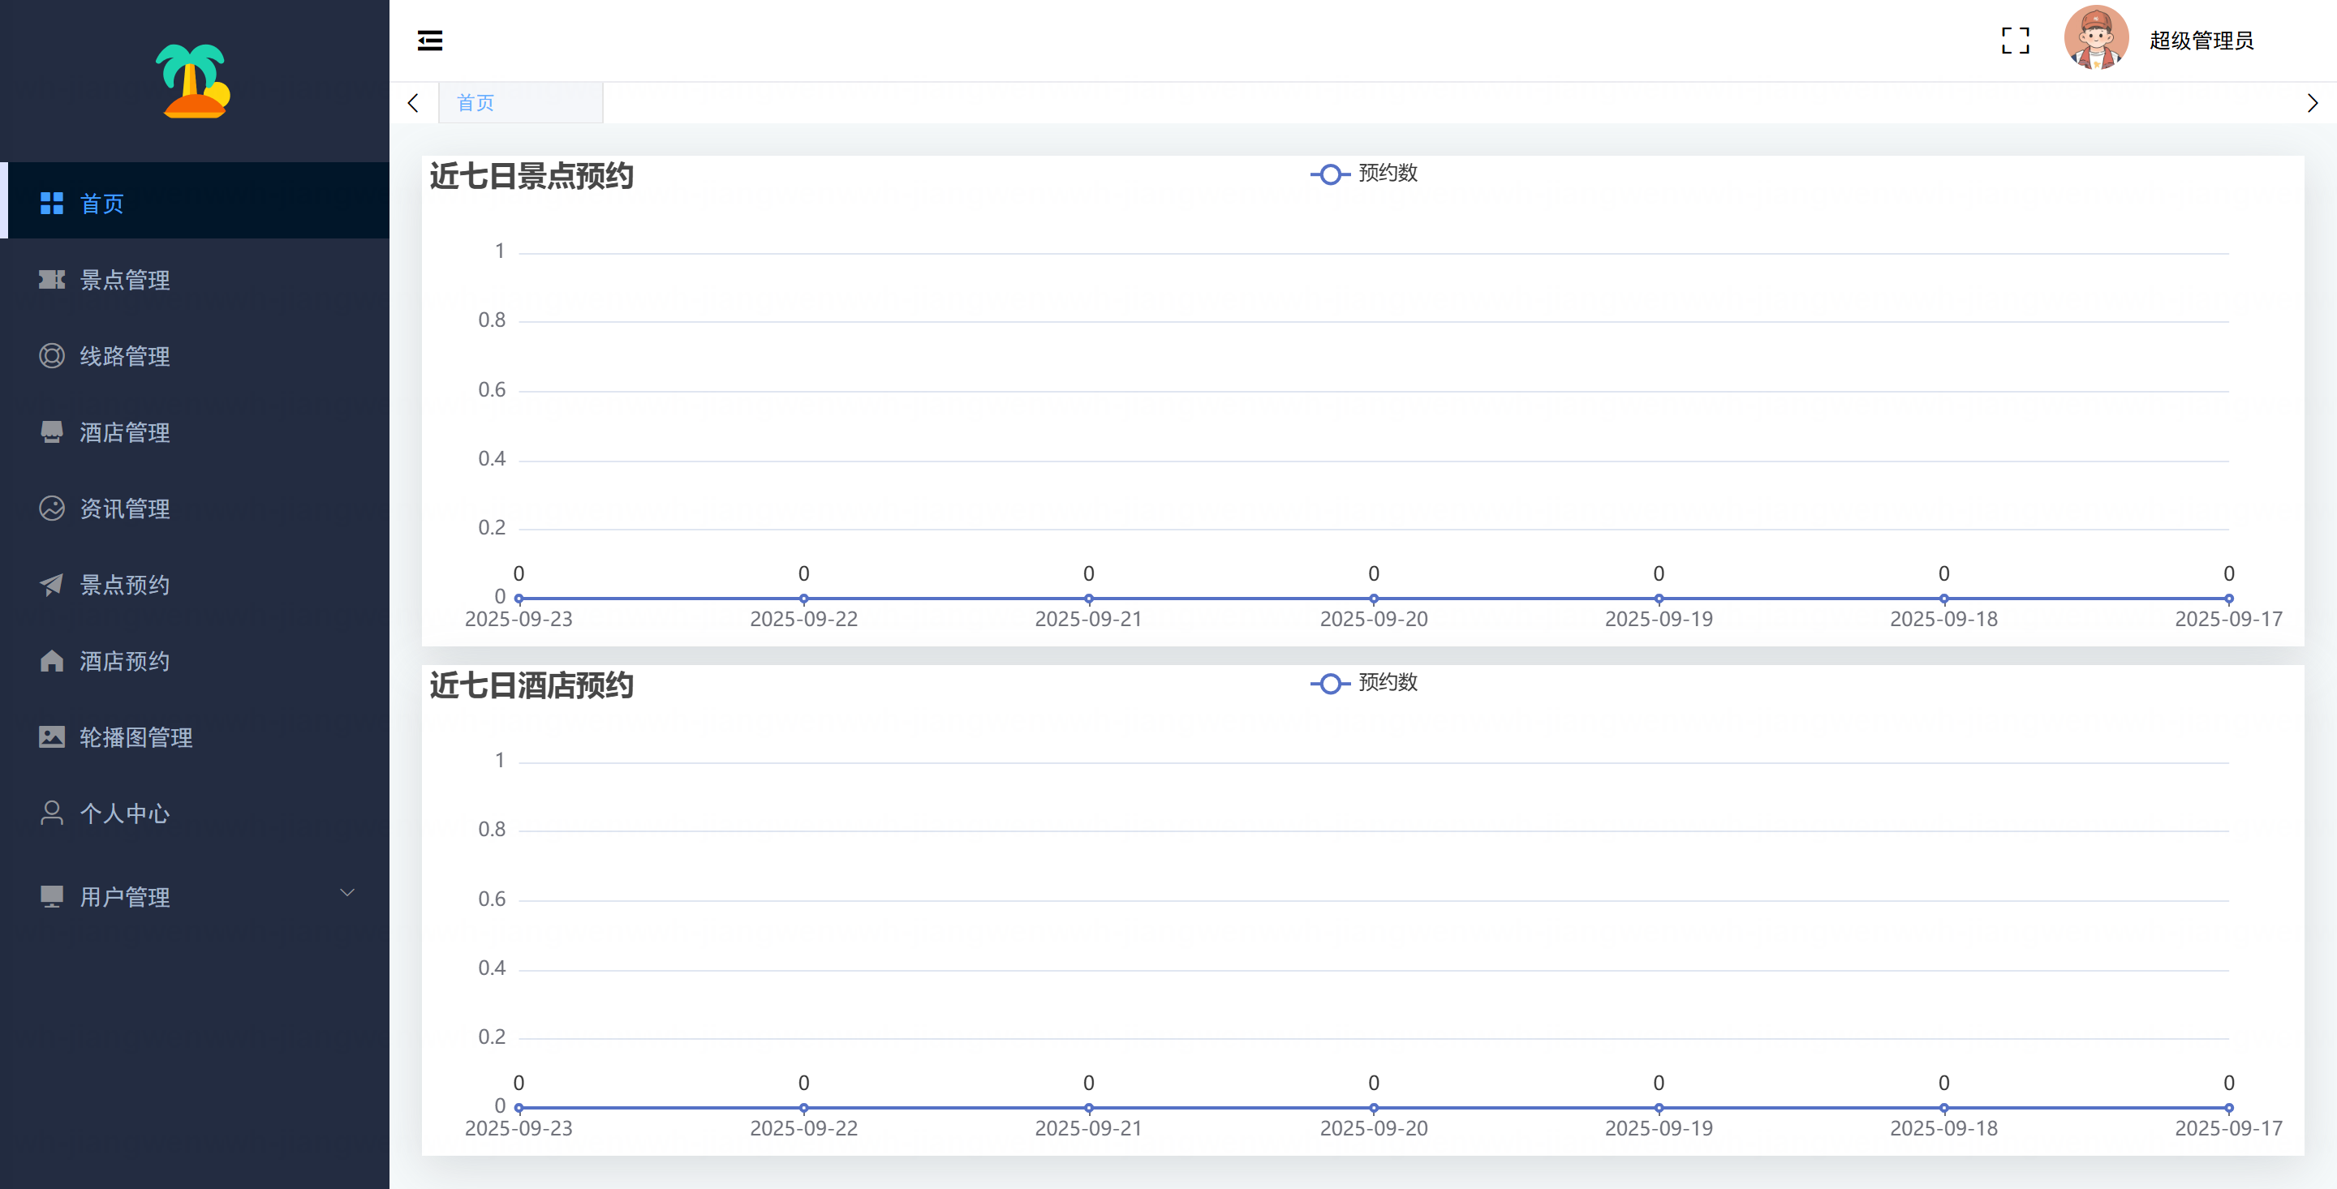Screen dimensions: 2337x1189
Task: Click the administrator avatar picture
Action: click(2096, 38)
